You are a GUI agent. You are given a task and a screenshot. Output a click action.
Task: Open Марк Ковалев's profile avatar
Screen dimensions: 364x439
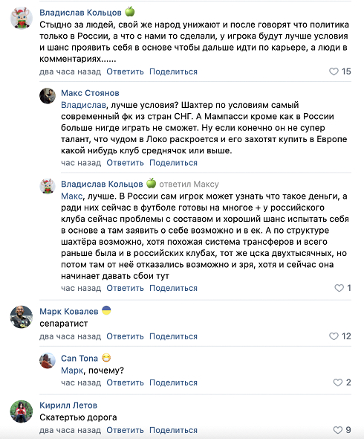[x=22, y=317]
